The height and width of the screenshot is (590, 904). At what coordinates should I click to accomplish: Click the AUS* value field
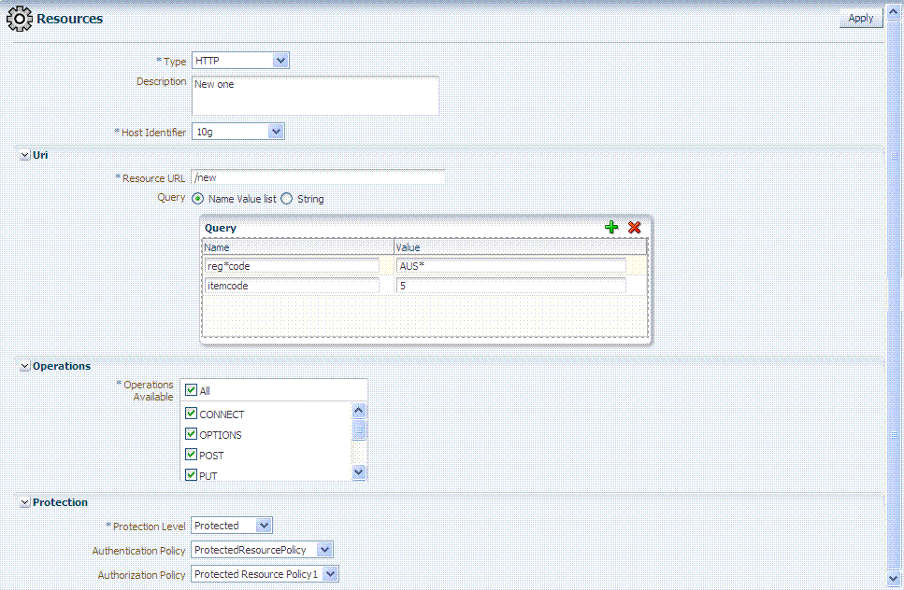[510, 266]
